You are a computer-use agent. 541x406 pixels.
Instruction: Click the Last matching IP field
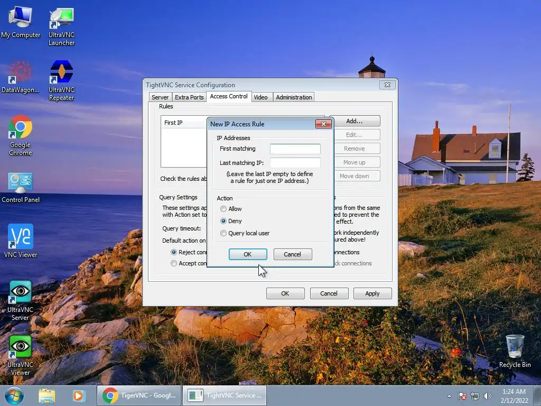(295, 163)
